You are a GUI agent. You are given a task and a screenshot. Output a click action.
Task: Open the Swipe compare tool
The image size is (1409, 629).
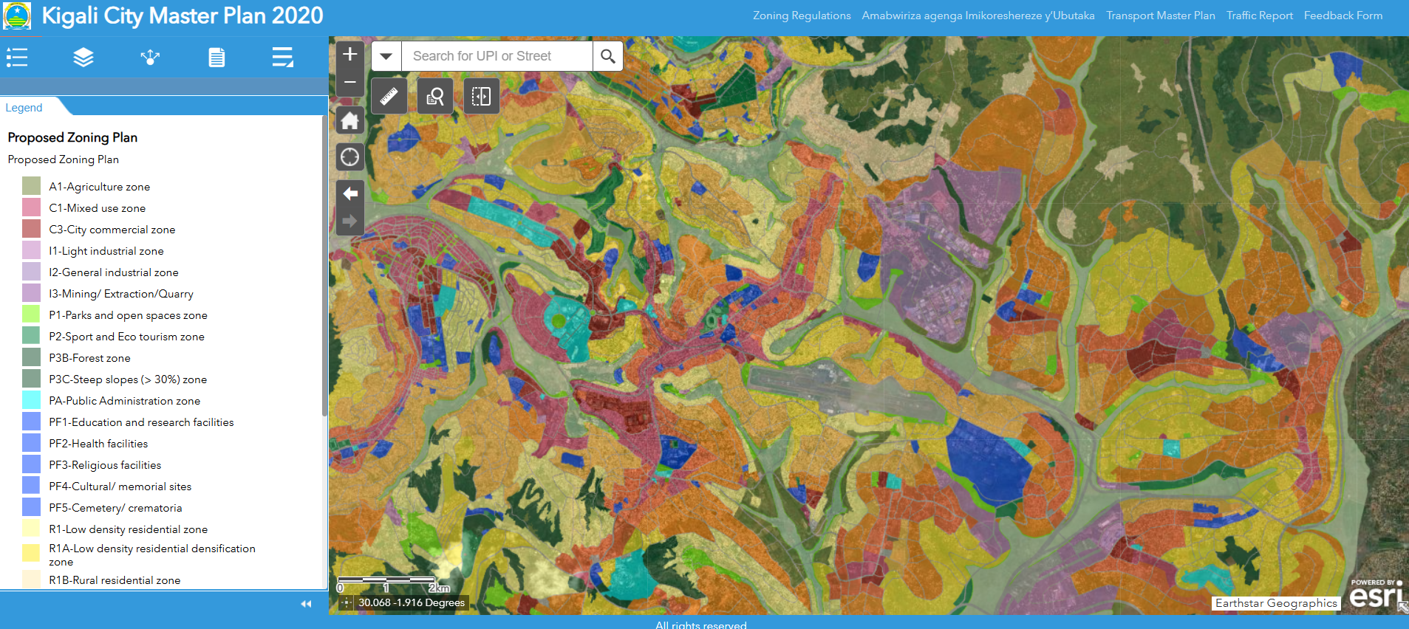(482, 96)
